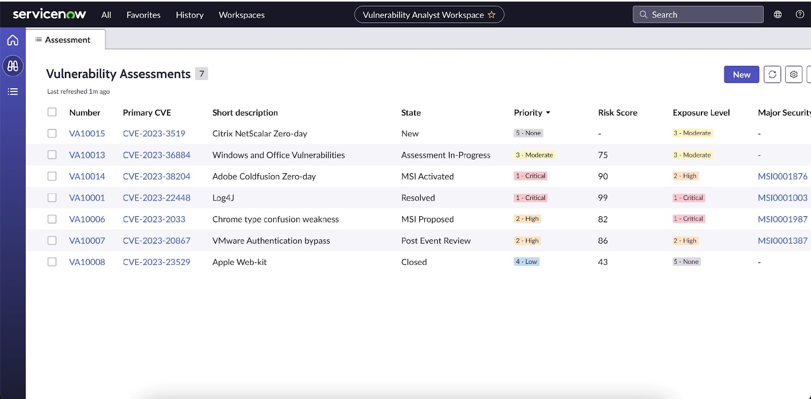Click the State column header

(x=411, y=112)
